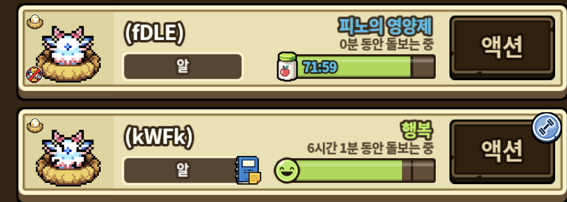The height and width of the screenshot is (202, 567).
Task: Click the (fDLE) name text
Action: coord(155,32)
